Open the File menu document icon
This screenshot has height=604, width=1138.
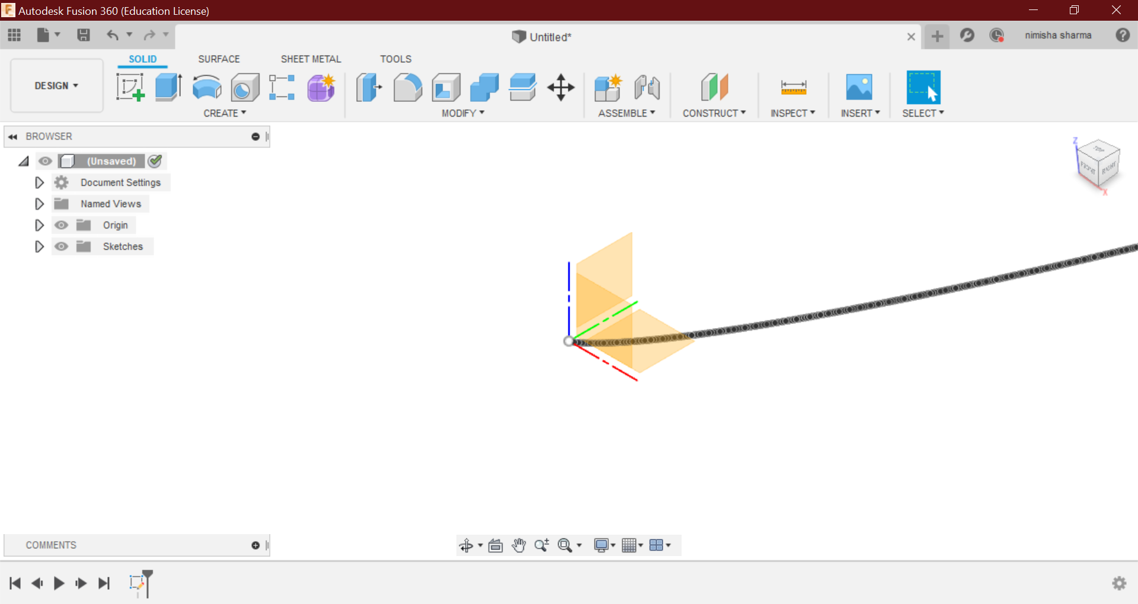(x=43, y=36)
